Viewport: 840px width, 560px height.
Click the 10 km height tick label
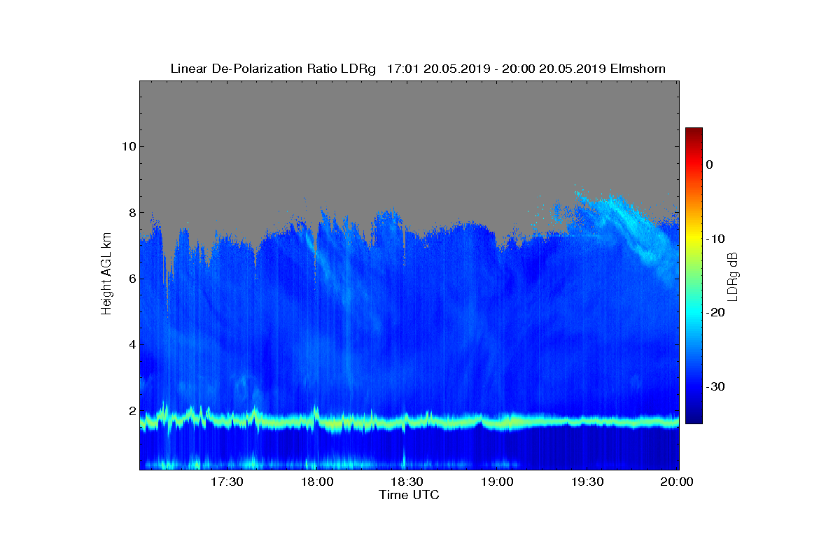tap(127, 146)
